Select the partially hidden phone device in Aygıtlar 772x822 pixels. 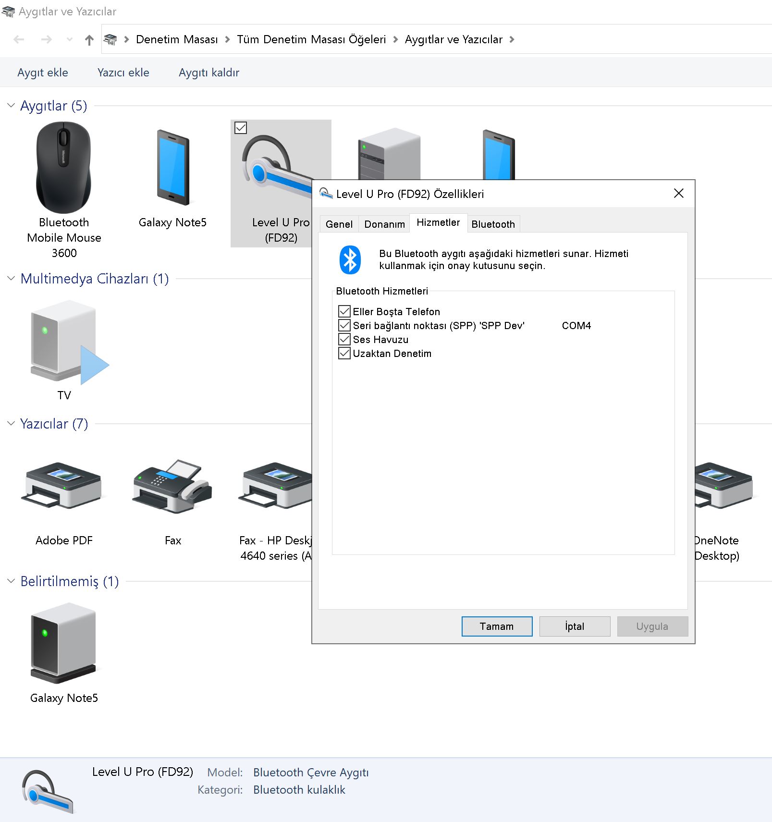(x=499, y=155)
